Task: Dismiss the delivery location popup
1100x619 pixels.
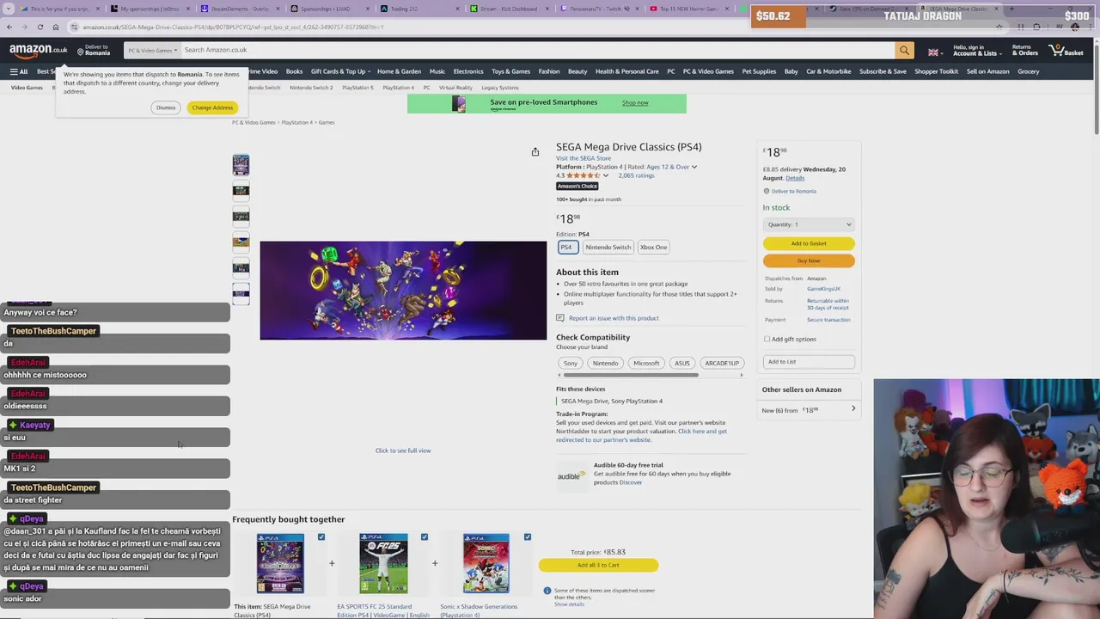Action: [166, 107]
